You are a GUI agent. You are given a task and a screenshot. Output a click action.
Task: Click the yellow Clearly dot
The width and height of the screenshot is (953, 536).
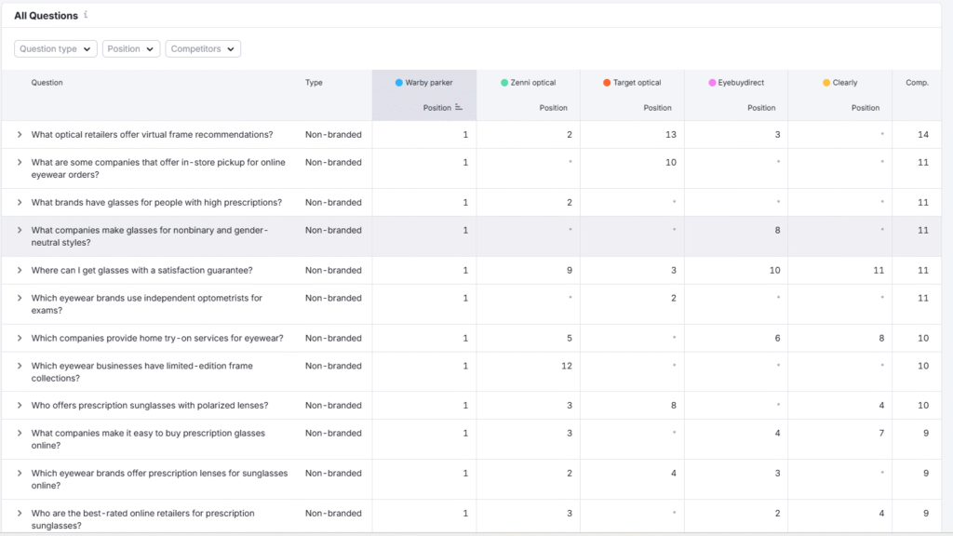[826, 83]
